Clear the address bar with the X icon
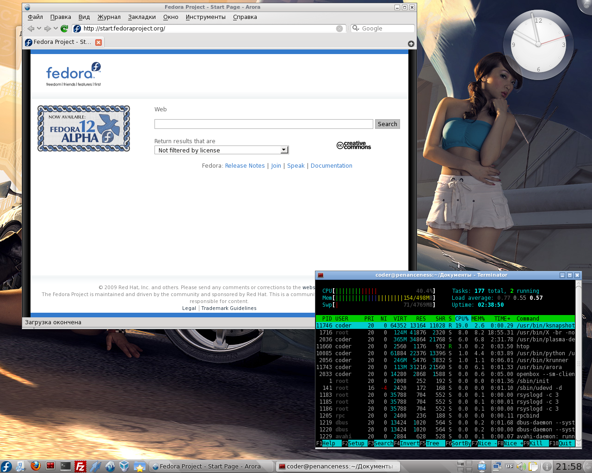592x473 pixels. click(x=339, y=29)
